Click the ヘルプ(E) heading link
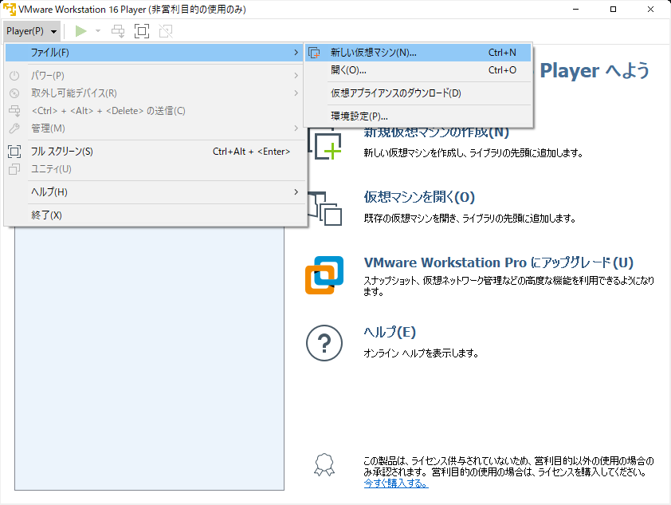 click(390, 332)
